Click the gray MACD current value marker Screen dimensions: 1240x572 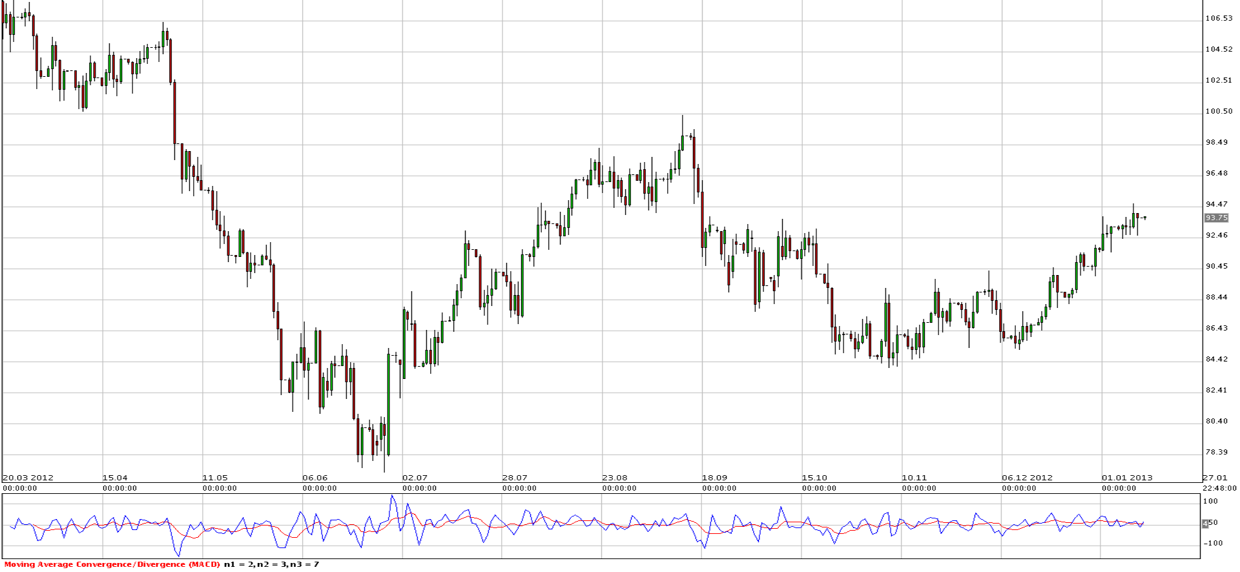click(x=1204, y=524)
